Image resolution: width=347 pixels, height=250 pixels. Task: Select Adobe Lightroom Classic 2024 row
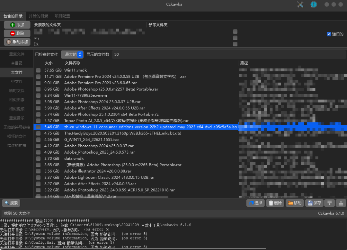click(190, 177)
